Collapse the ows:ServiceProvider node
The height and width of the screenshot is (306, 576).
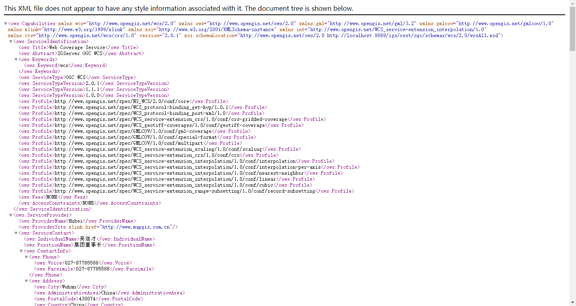pos(11,215)
